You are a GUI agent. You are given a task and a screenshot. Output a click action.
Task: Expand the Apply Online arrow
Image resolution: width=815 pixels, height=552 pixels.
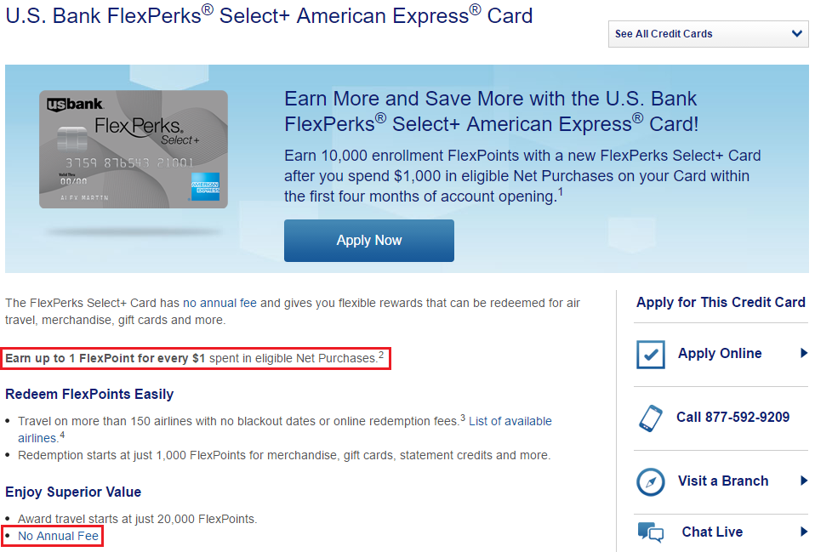804,353
